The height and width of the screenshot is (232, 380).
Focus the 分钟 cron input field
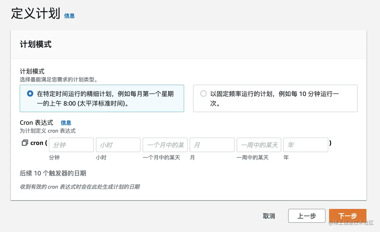(x=71, y=145)
